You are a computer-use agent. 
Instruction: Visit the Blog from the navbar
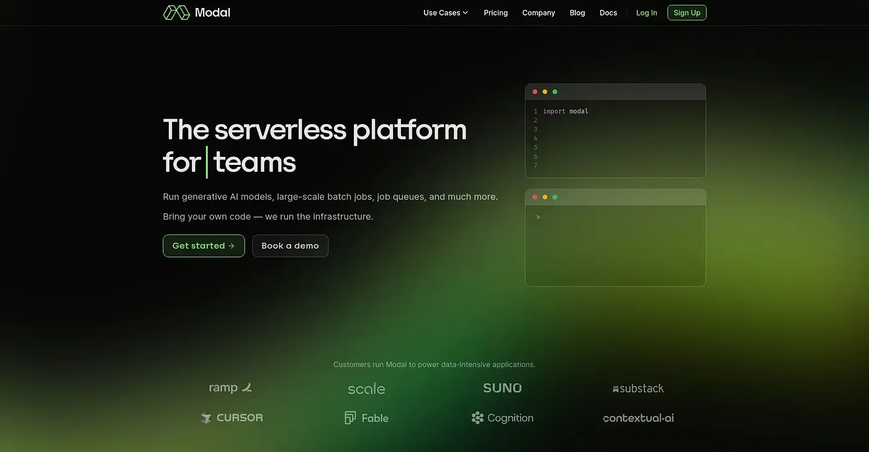tap(577, 12)
